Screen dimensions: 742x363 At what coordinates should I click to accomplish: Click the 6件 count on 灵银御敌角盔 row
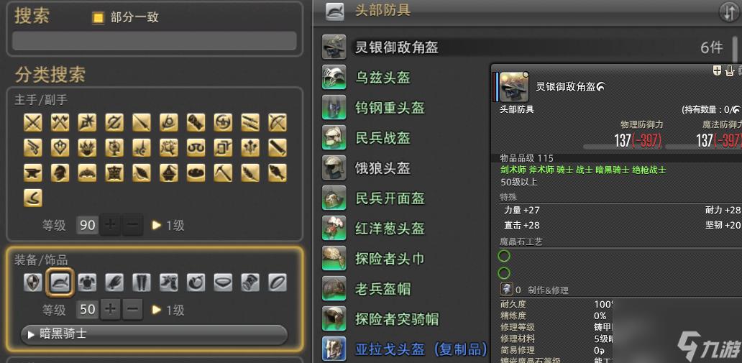[x=712, y=47]
